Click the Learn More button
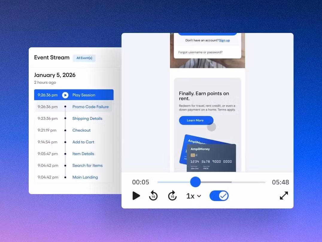Image resolution: width=322 pixels, height=242 pixels. 195,120
